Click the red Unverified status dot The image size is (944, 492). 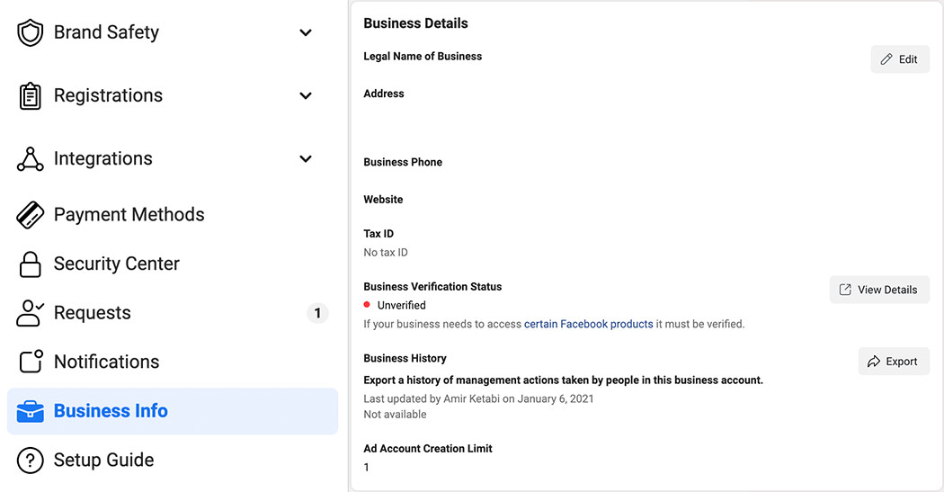pos(367,305)
